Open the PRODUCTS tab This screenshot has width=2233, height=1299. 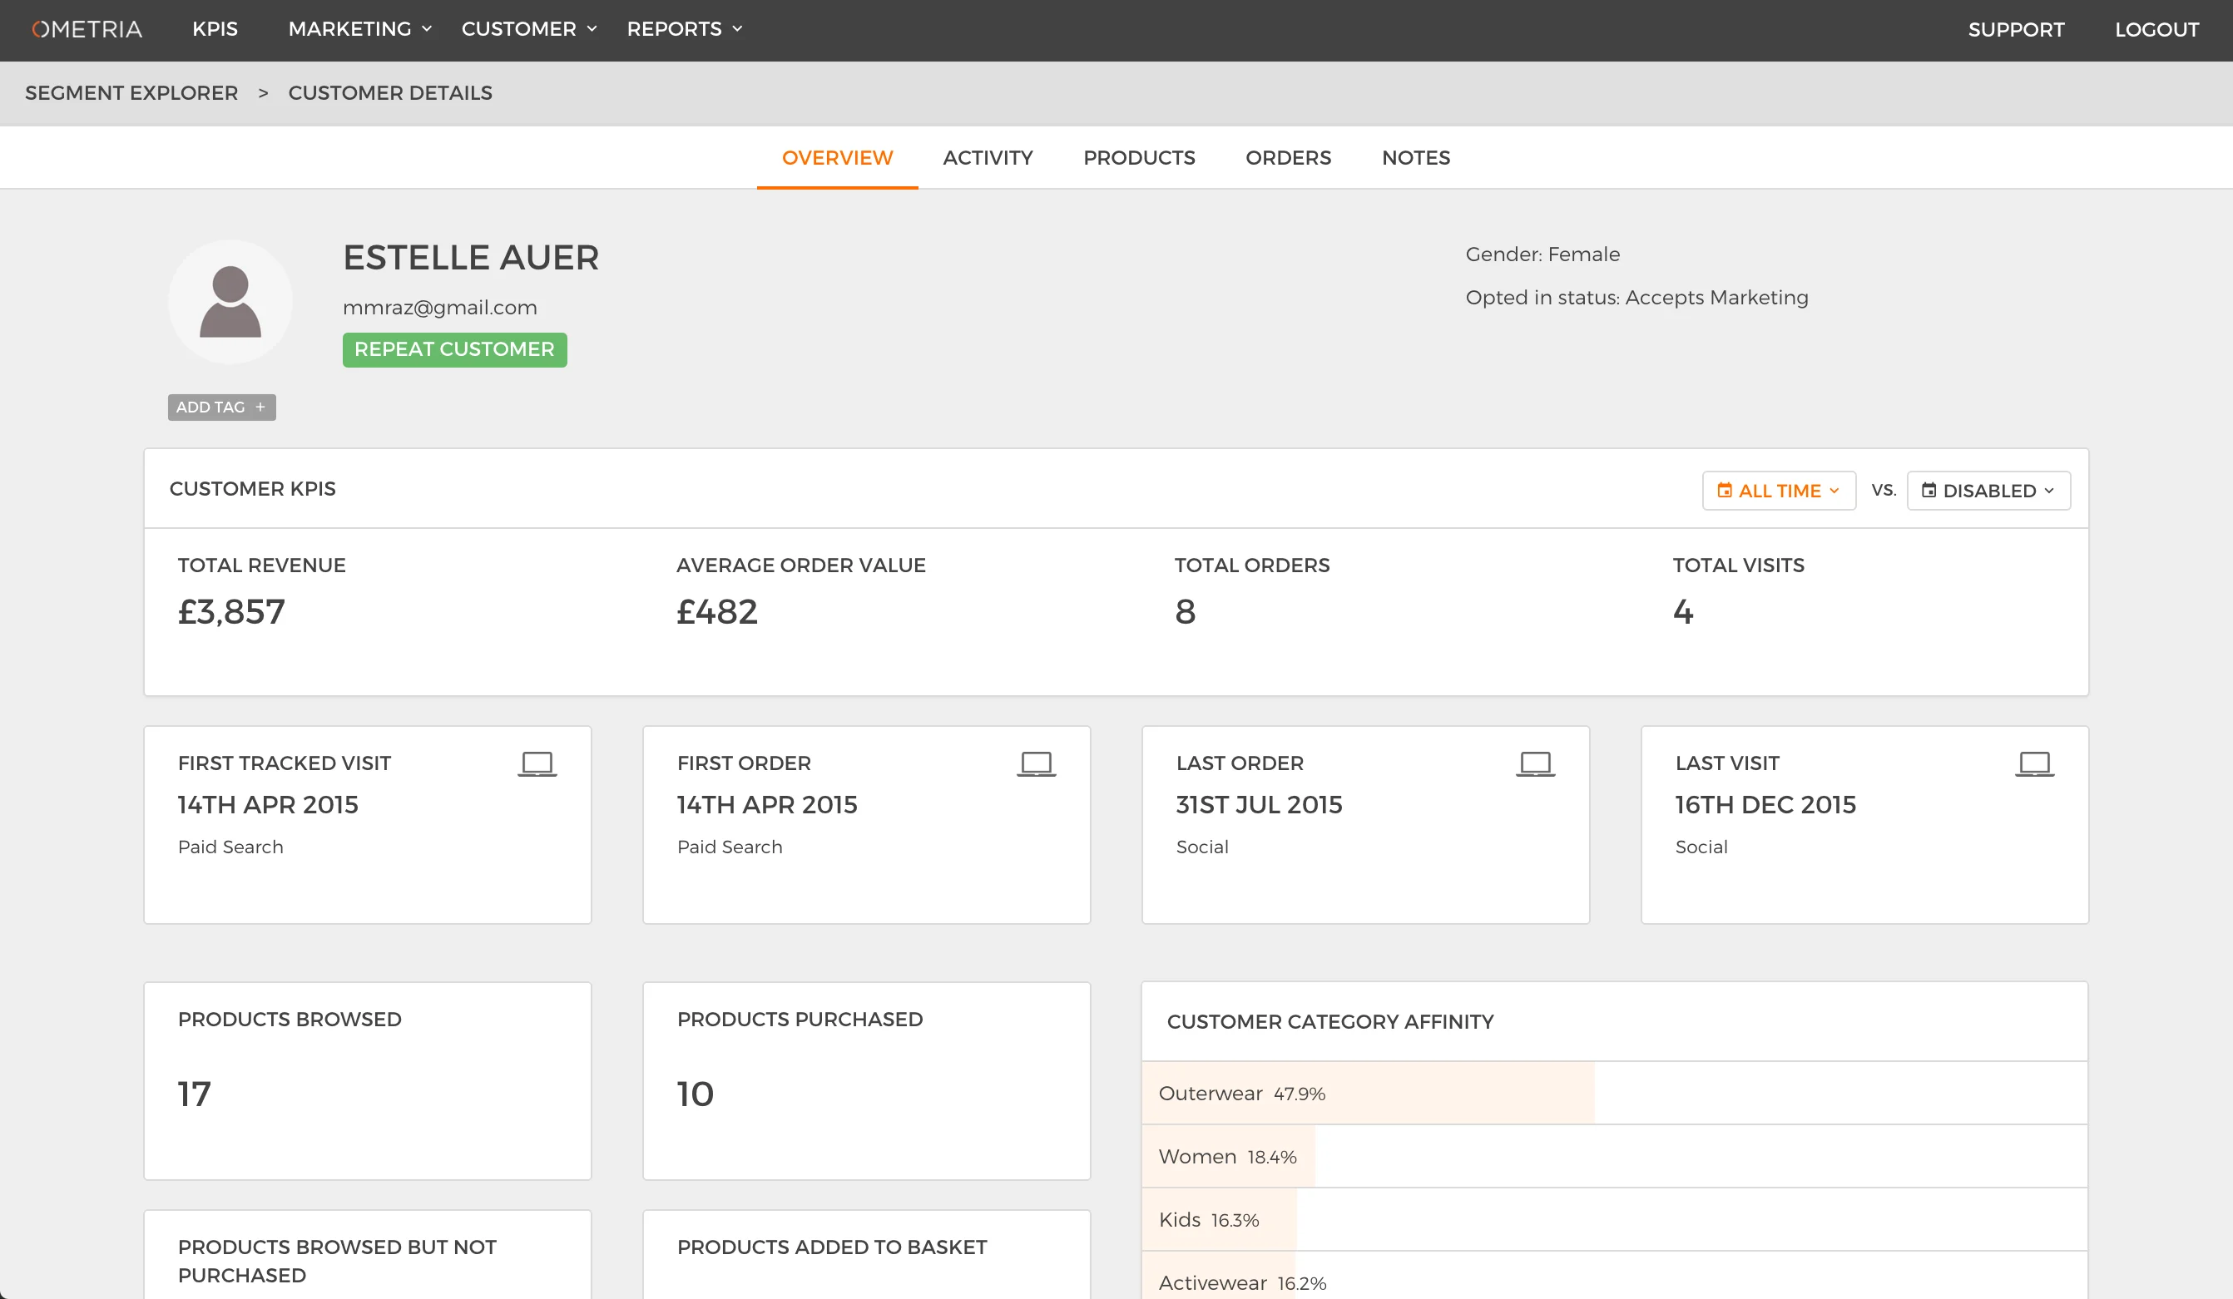[1138, 156]
